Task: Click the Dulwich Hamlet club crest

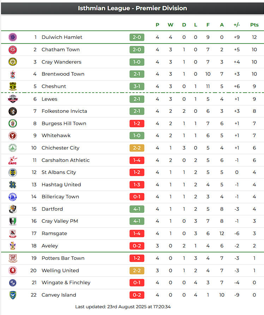Action: 13,37
